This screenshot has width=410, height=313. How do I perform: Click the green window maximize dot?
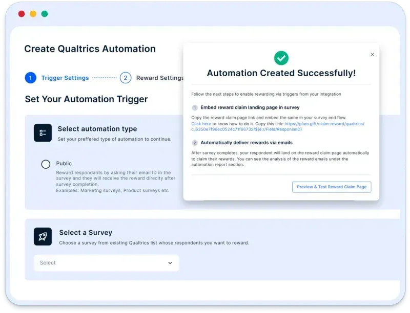[x=45, y=14]
